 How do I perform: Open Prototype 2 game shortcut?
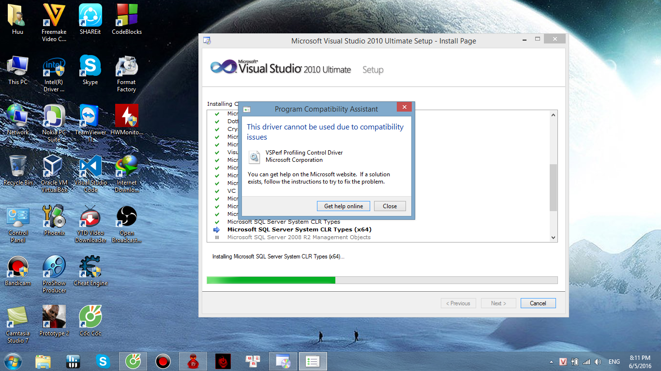(x=54, y=321)
